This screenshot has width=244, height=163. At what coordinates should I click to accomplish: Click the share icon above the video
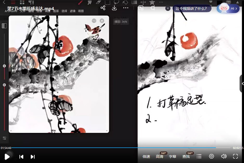[103, 8]
